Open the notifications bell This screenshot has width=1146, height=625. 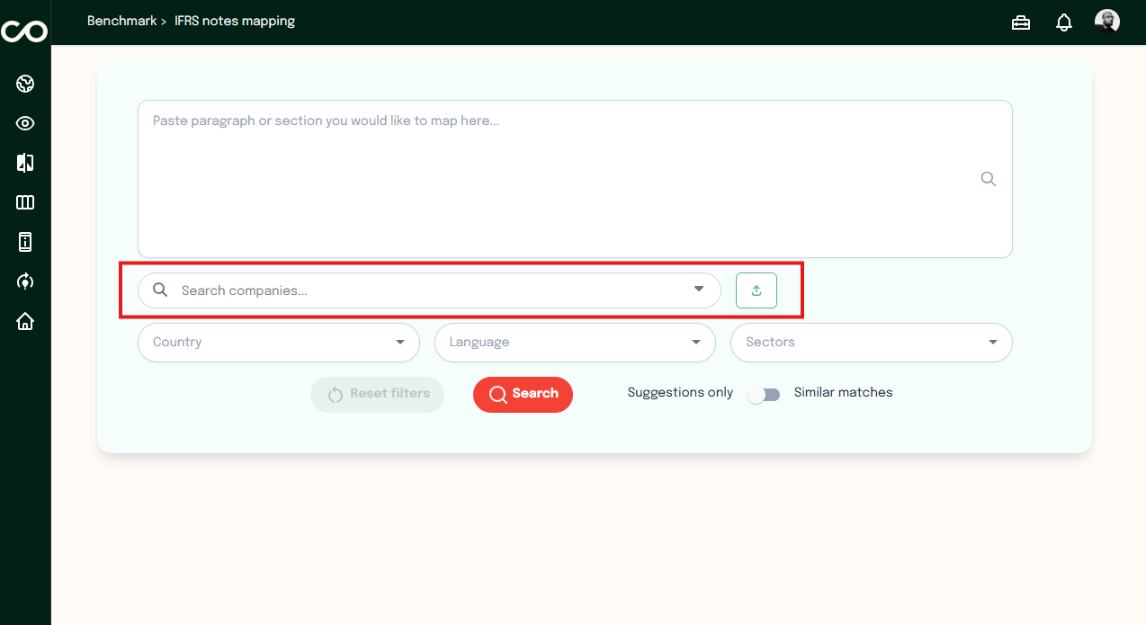click(1064, 22)
